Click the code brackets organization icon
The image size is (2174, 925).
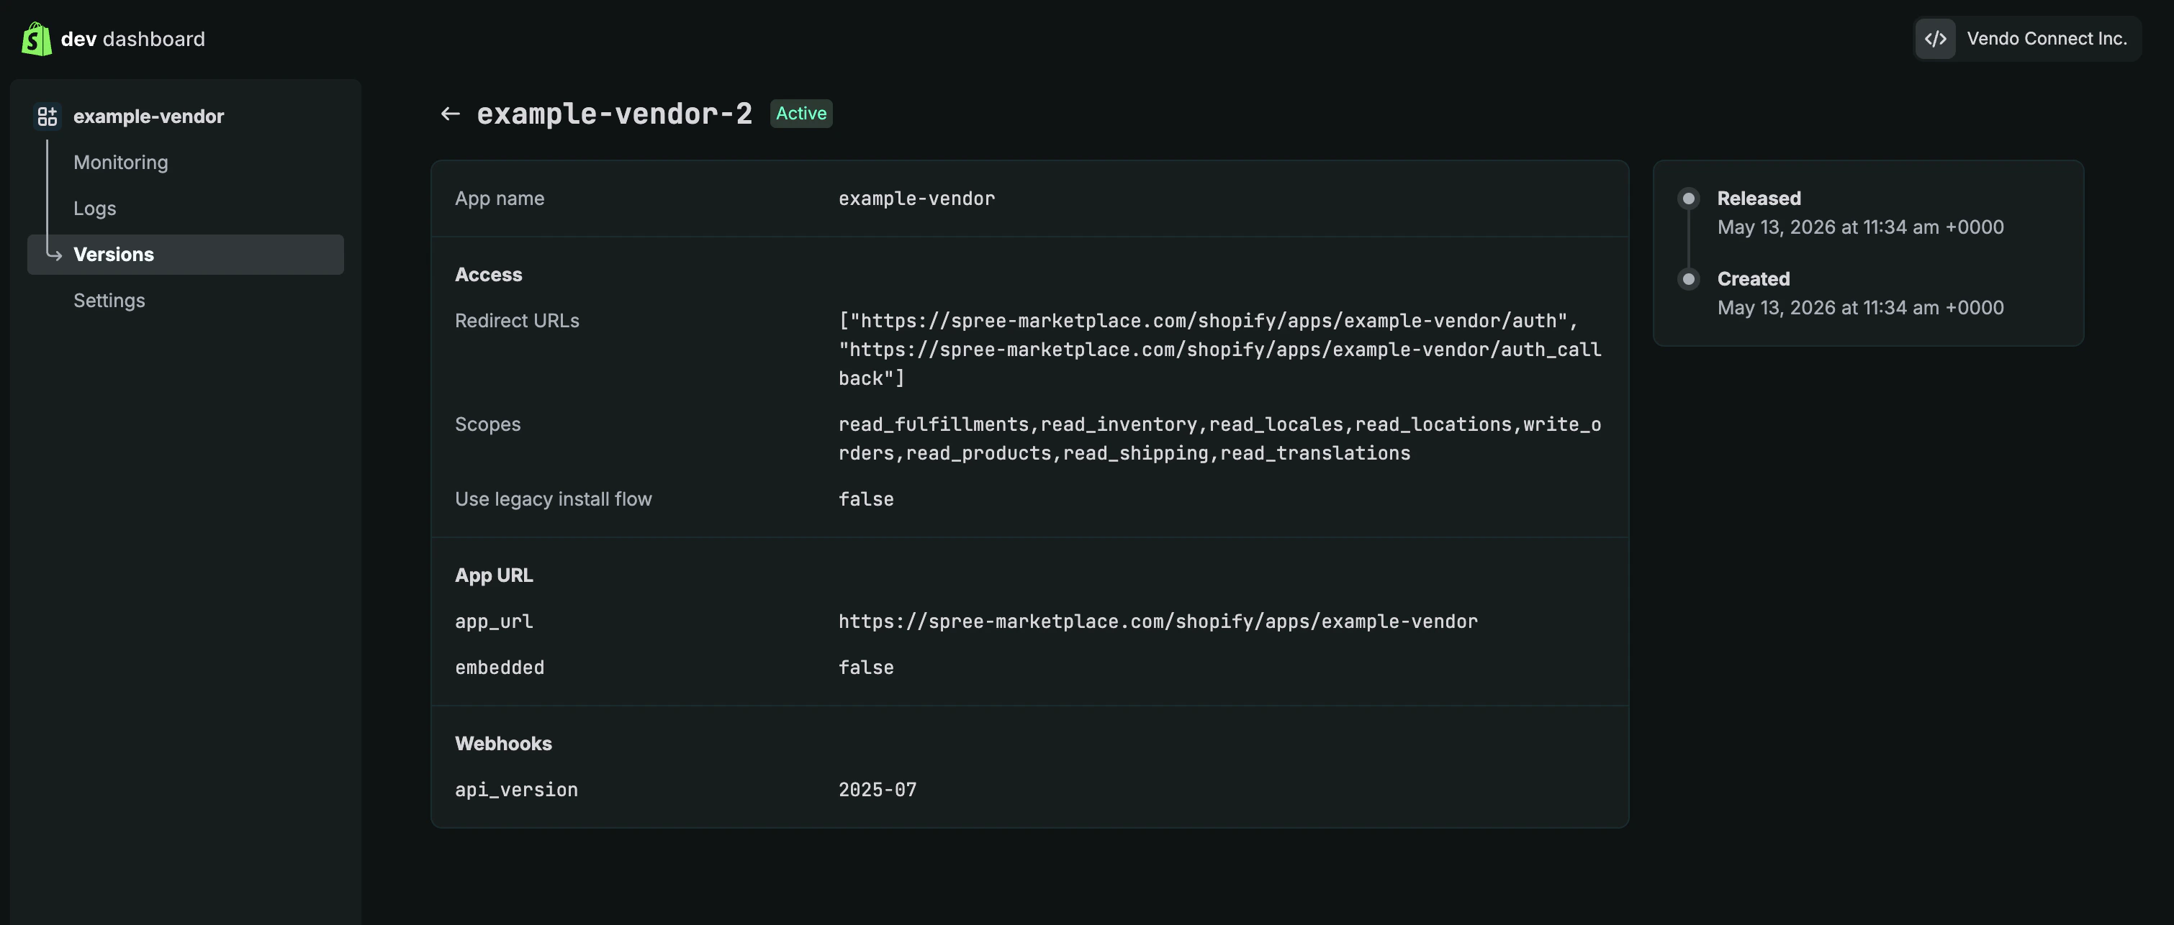(1935, 39)
